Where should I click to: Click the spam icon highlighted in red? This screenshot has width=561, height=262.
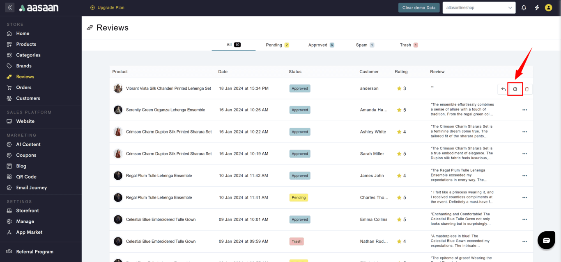515,89
